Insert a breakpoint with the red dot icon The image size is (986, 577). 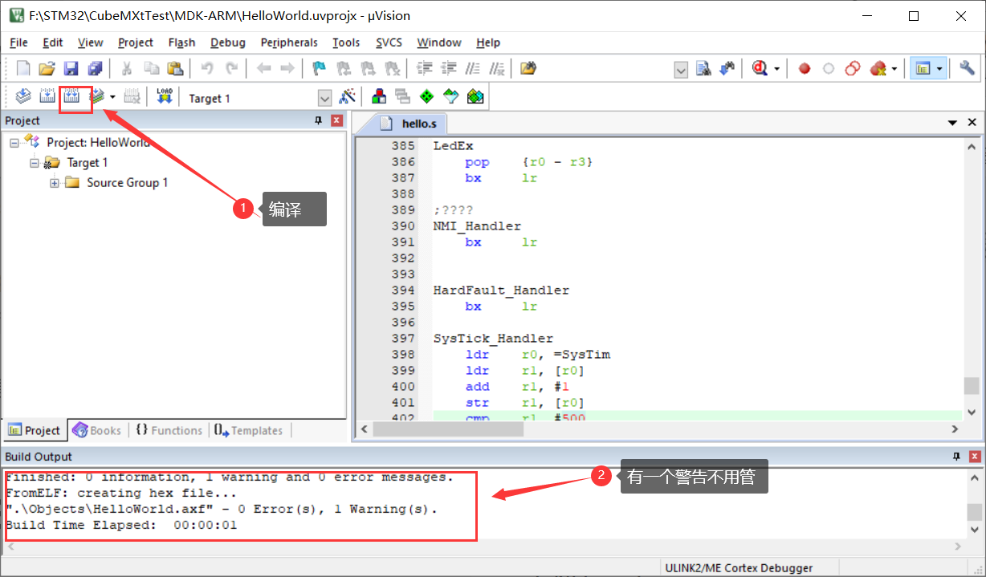point(804,68)
